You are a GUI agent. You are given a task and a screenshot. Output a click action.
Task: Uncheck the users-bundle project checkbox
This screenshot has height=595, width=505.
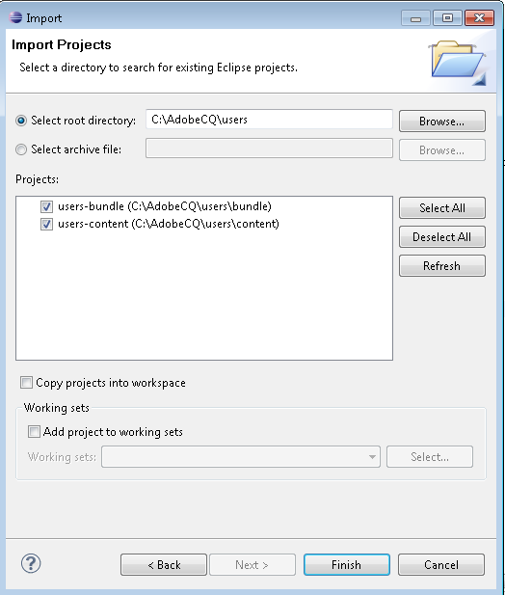[x=46, y=206]
